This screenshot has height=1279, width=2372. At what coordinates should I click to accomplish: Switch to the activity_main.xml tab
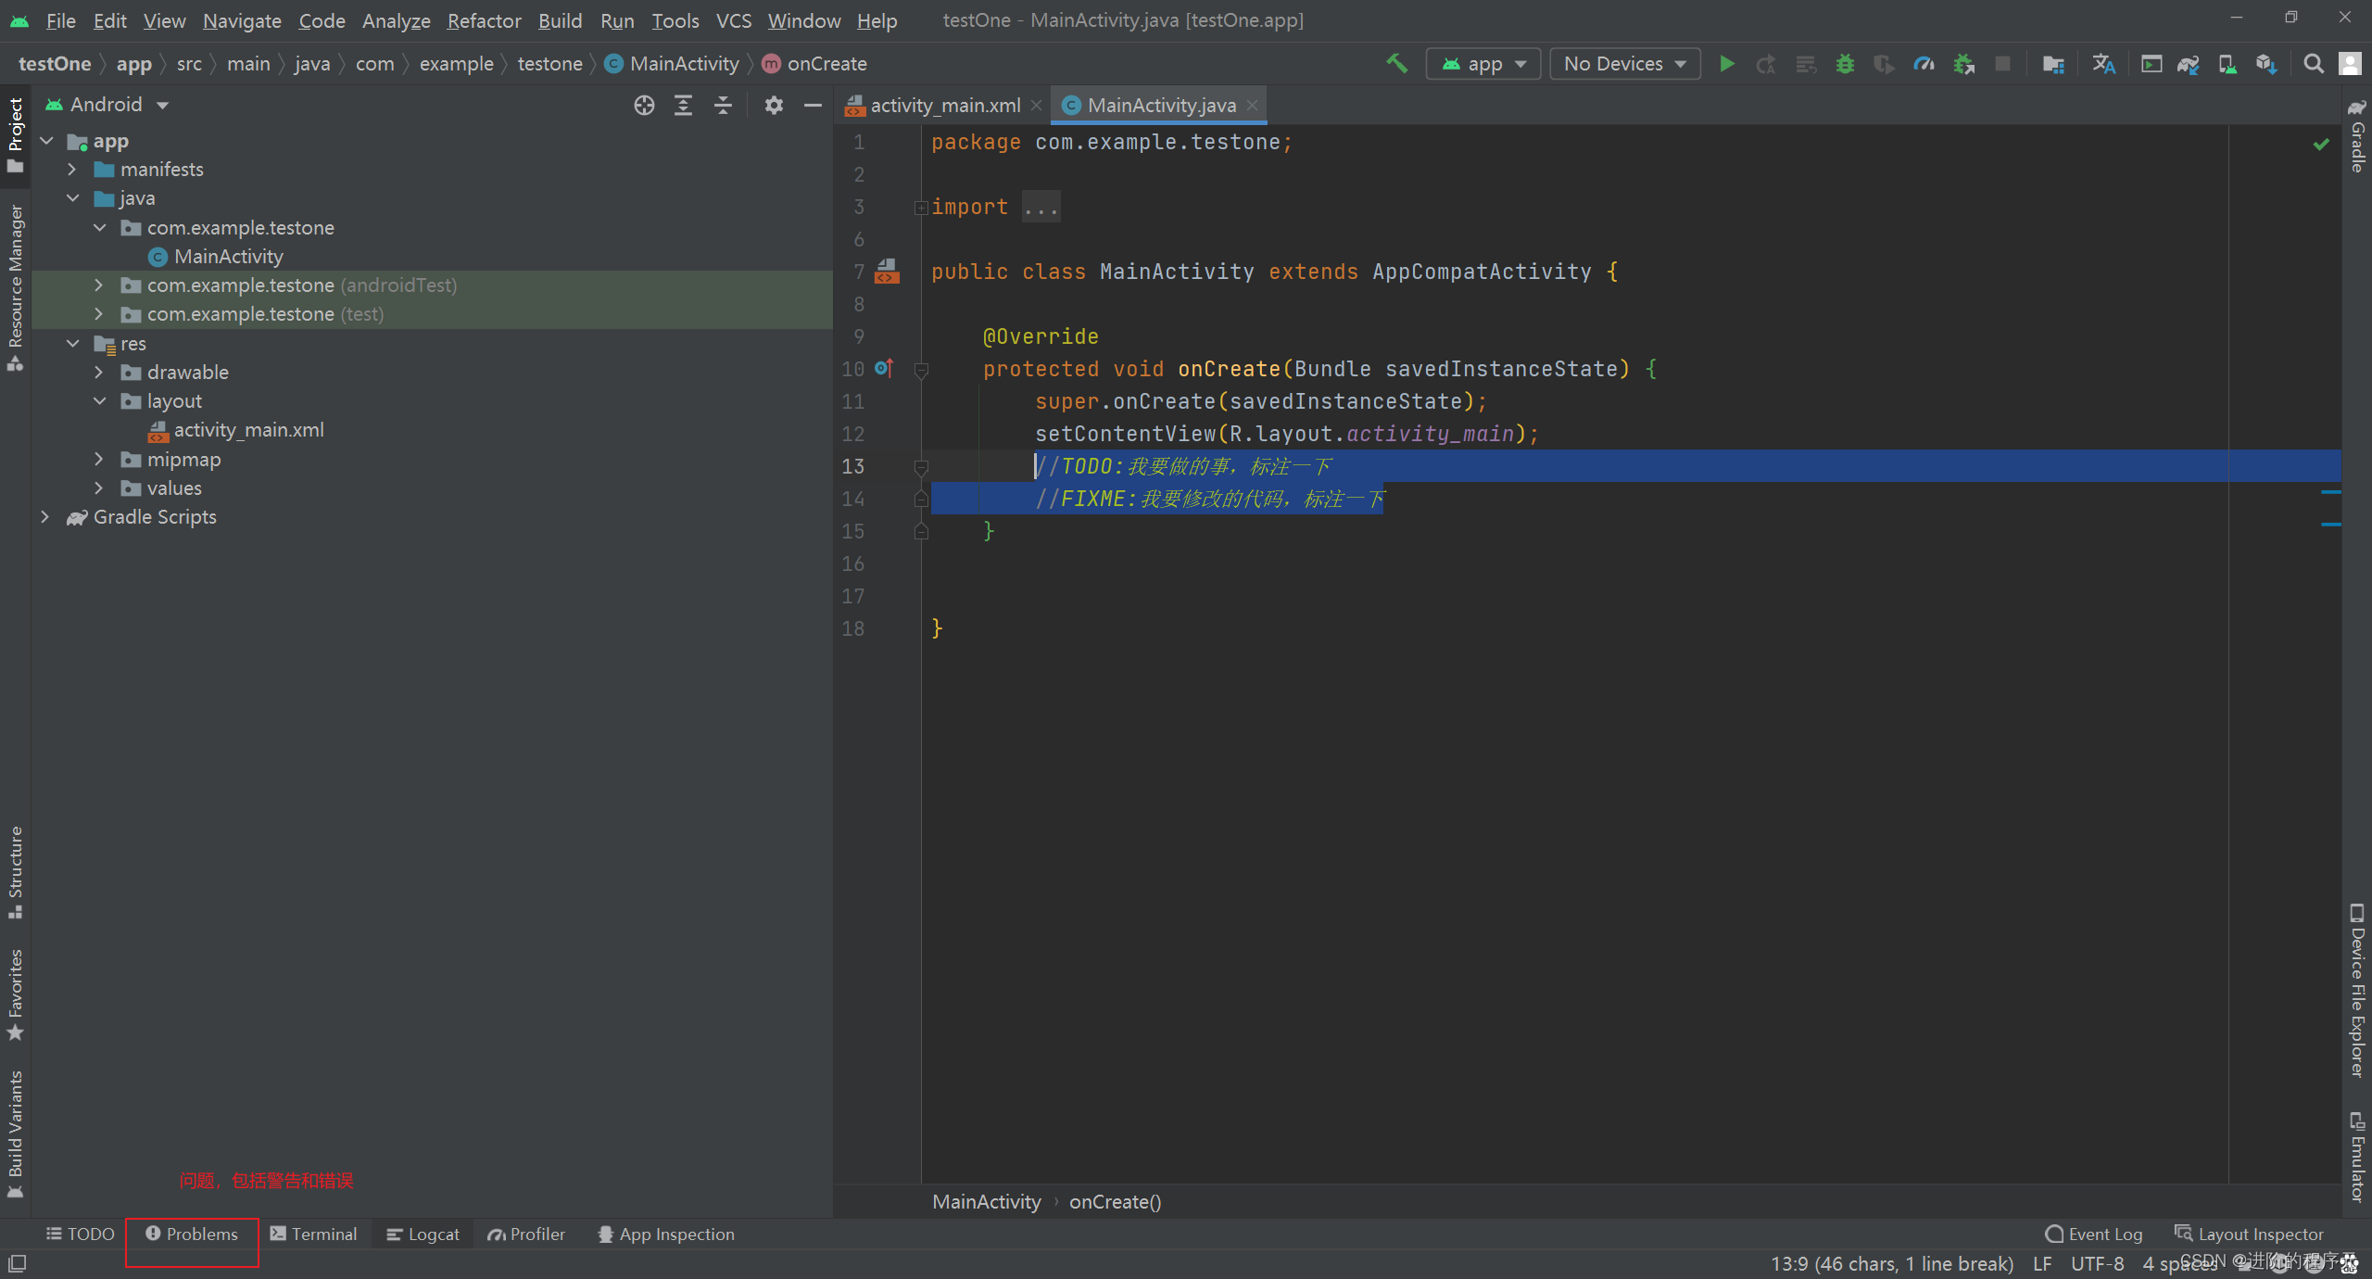pyautogui.click(x=943, y=105)
